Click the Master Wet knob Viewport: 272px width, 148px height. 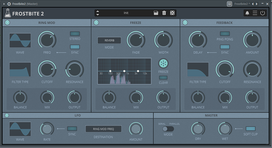point(225,129)
